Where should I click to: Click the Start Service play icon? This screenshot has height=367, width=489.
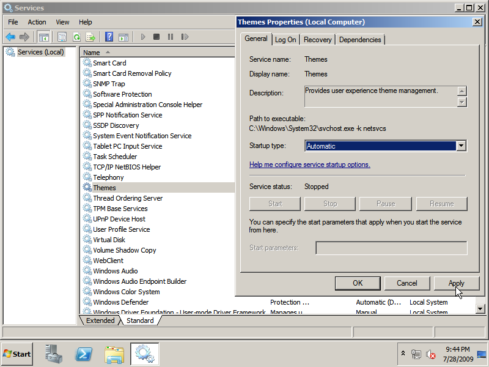pyautogui.click(x=143, y=37)
